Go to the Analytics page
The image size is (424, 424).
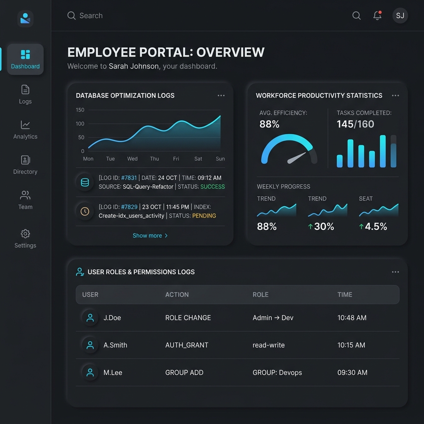25,130
